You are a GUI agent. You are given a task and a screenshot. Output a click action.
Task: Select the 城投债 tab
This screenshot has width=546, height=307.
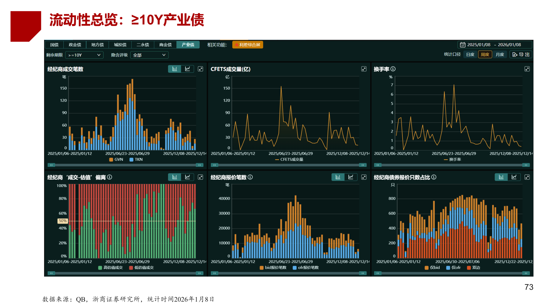click(x=120, y=45)
